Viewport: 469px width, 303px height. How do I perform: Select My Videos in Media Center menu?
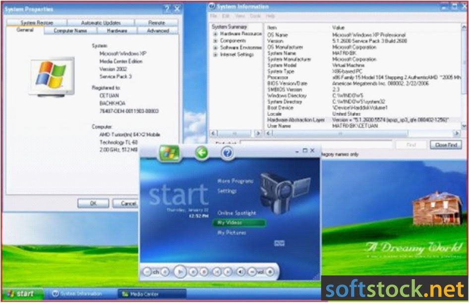point(238,223)
